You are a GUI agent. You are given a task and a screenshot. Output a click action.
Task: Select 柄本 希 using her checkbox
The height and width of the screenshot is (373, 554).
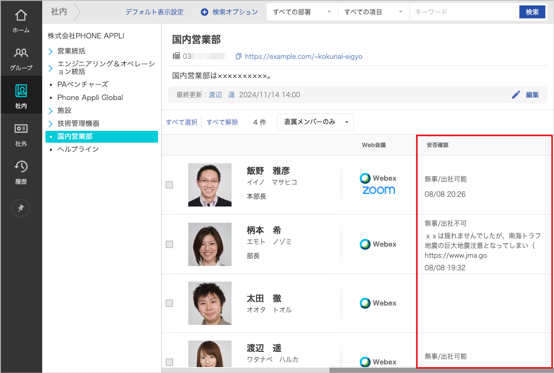169,244
